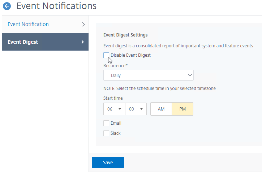Click the arrow on the minutes dropdown
The height and width of the screenshot is (172, 262).
click(x=141, y=109)
